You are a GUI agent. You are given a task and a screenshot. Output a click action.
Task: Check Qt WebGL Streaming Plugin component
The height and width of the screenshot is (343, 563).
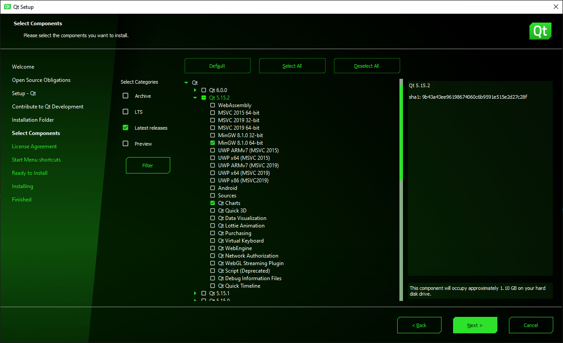(212, 263)
